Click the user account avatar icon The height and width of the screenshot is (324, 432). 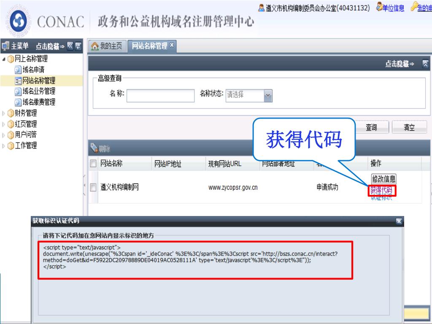point(261,8)
